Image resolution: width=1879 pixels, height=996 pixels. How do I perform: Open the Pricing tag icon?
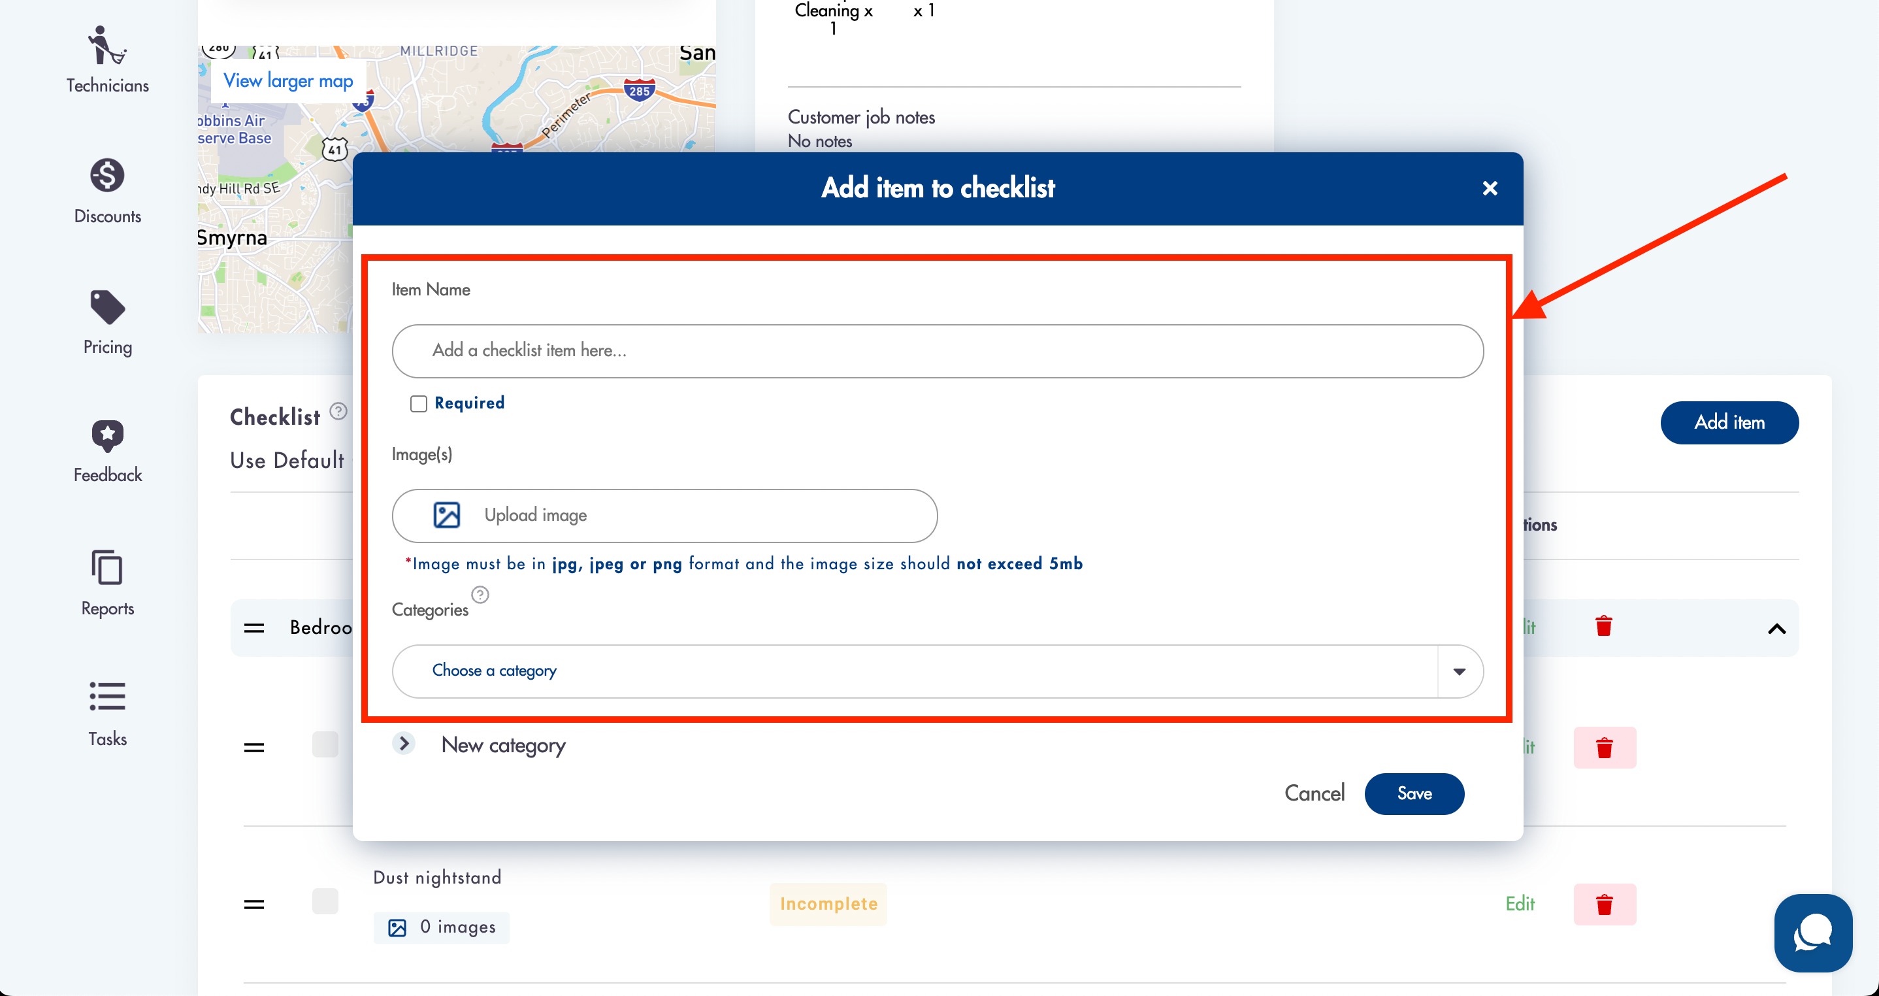click(107, 307)
